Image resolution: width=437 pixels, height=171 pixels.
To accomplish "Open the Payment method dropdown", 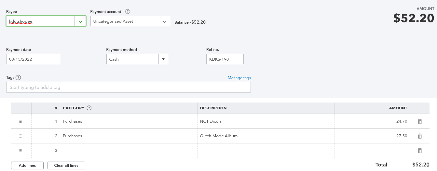I will (163, 59).
